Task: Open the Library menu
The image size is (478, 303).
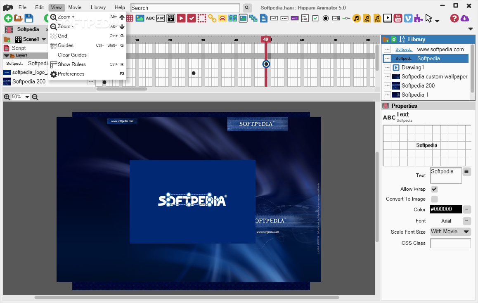Action: pos(98,7)
